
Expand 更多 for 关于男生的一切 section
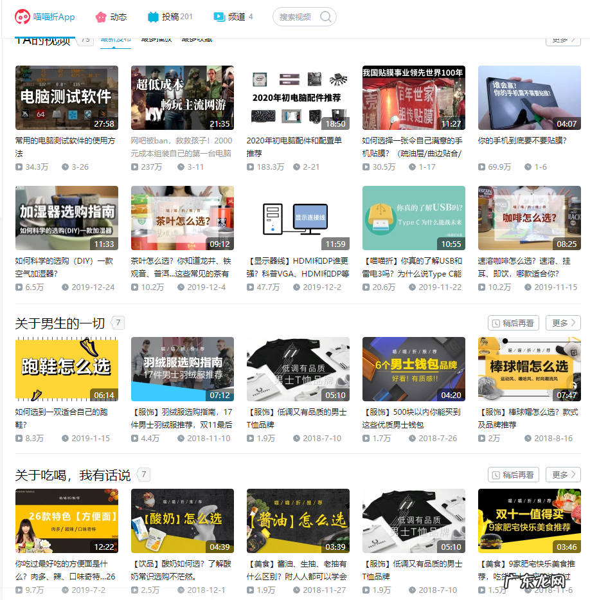point(563,323)
